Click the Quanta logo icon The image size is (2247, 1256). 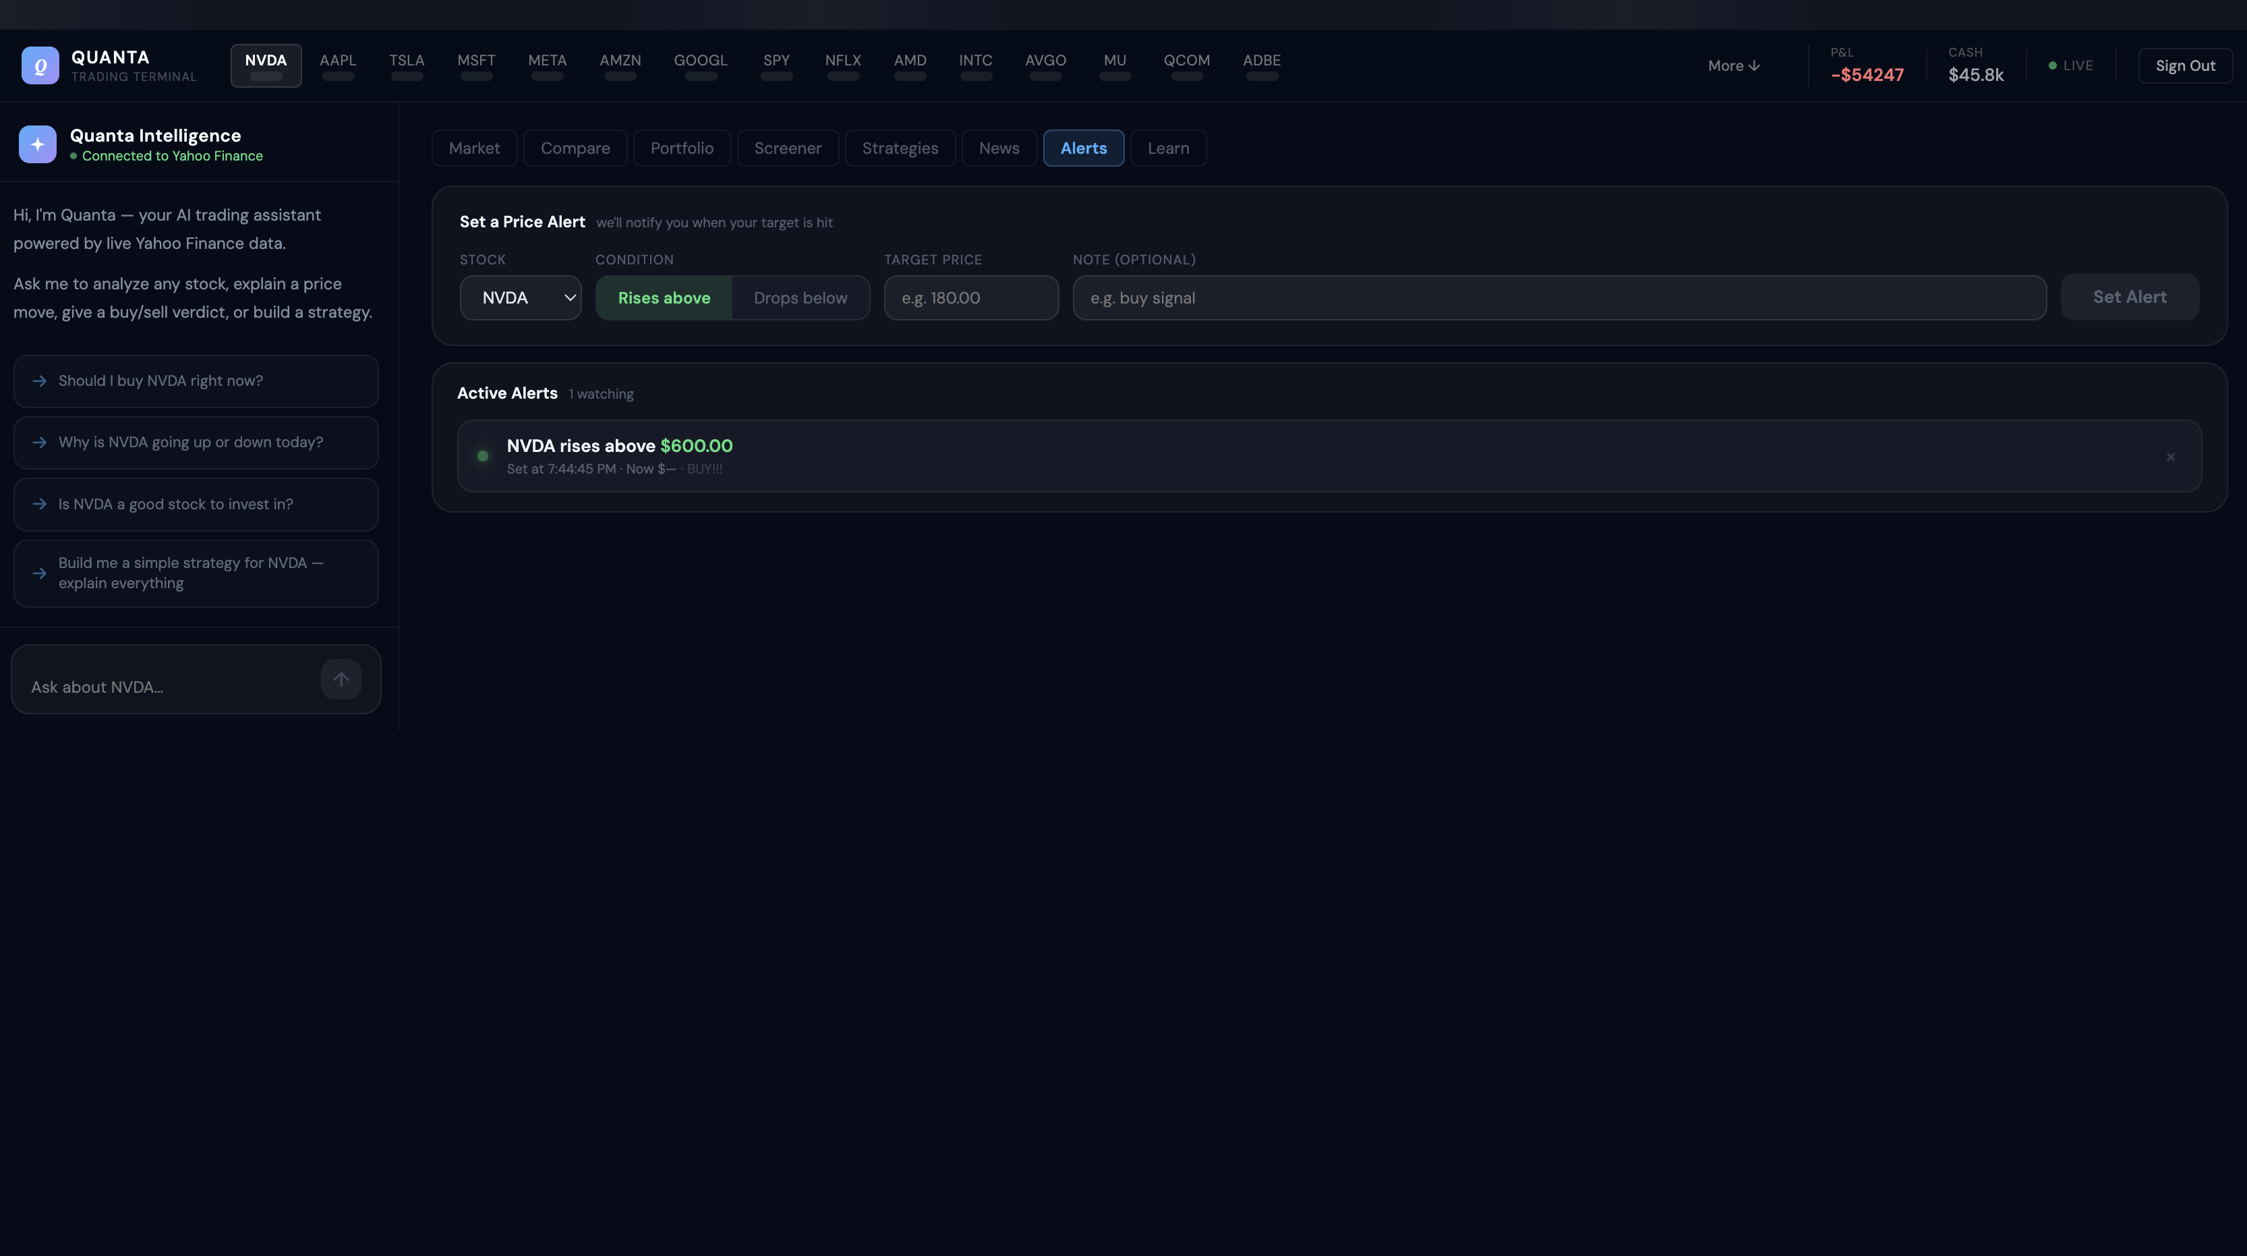coord(40,65)
